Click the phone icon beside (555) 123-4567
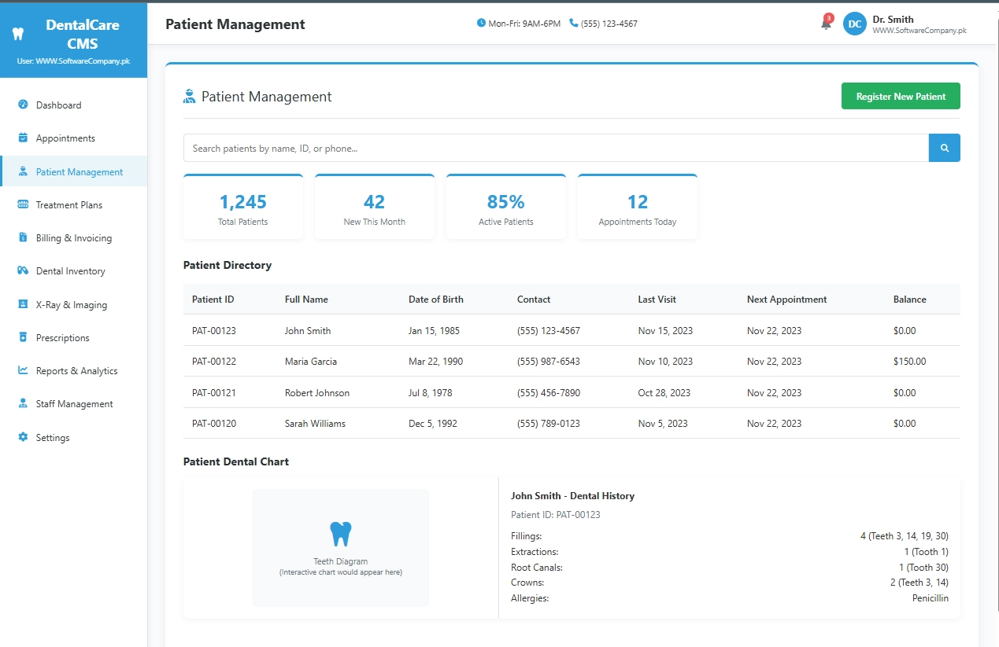 [x=574, y=23]
